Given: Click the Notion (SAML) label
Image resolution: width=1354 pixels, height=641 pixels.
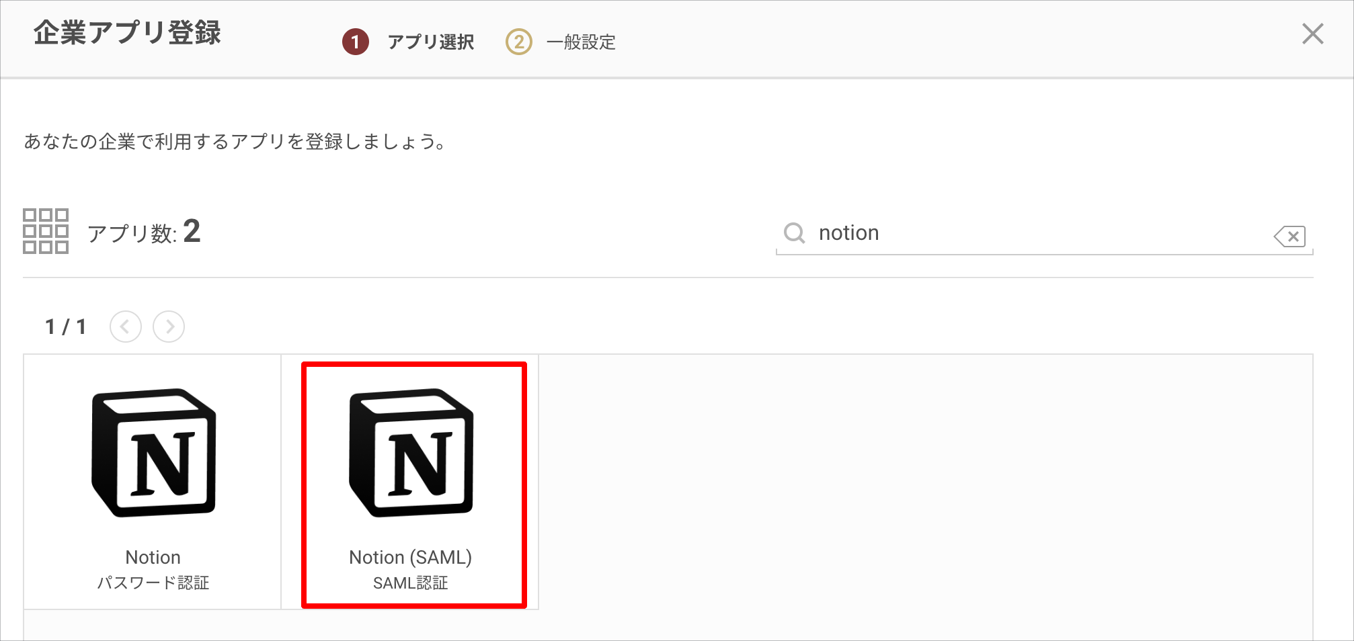Looking at the screenshot, I should pos(410,557).
